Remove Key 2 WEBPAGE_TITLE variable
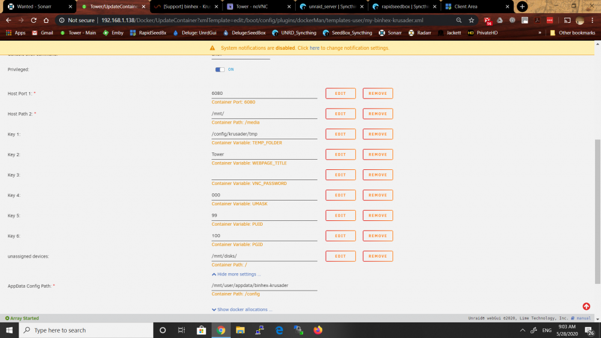 (377, 154)
